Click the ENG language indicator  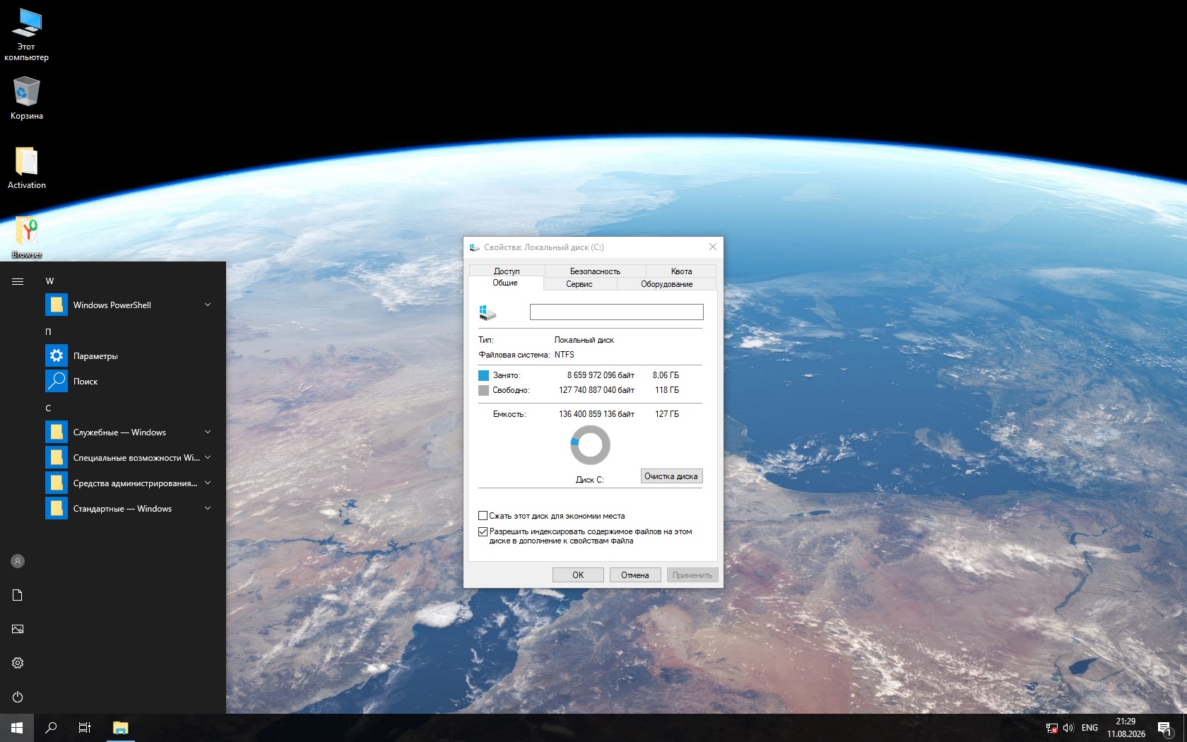(1089, 728)
